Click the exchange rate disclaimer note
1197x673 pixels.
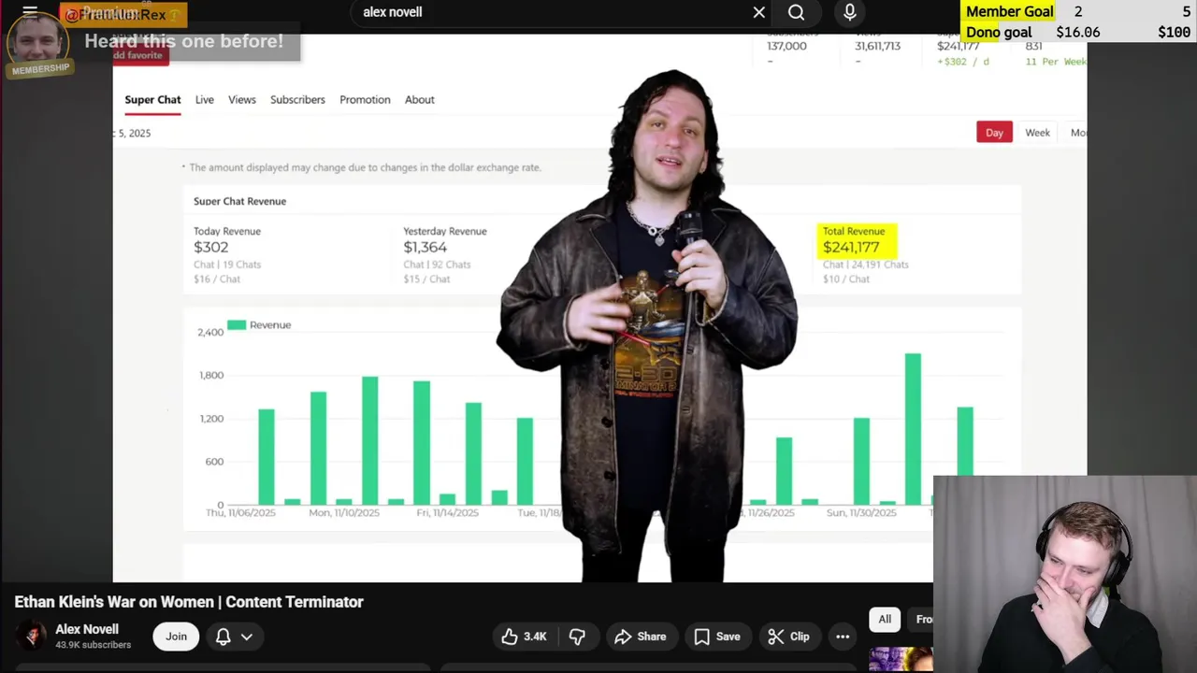click(361, 167)
